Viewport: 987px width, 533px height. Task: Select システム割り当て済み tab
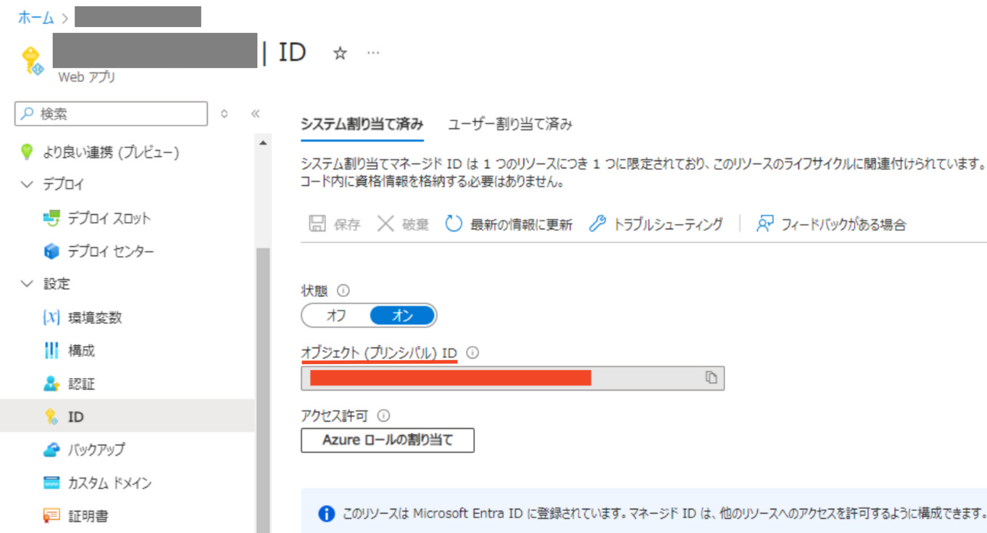click(362, 124)
